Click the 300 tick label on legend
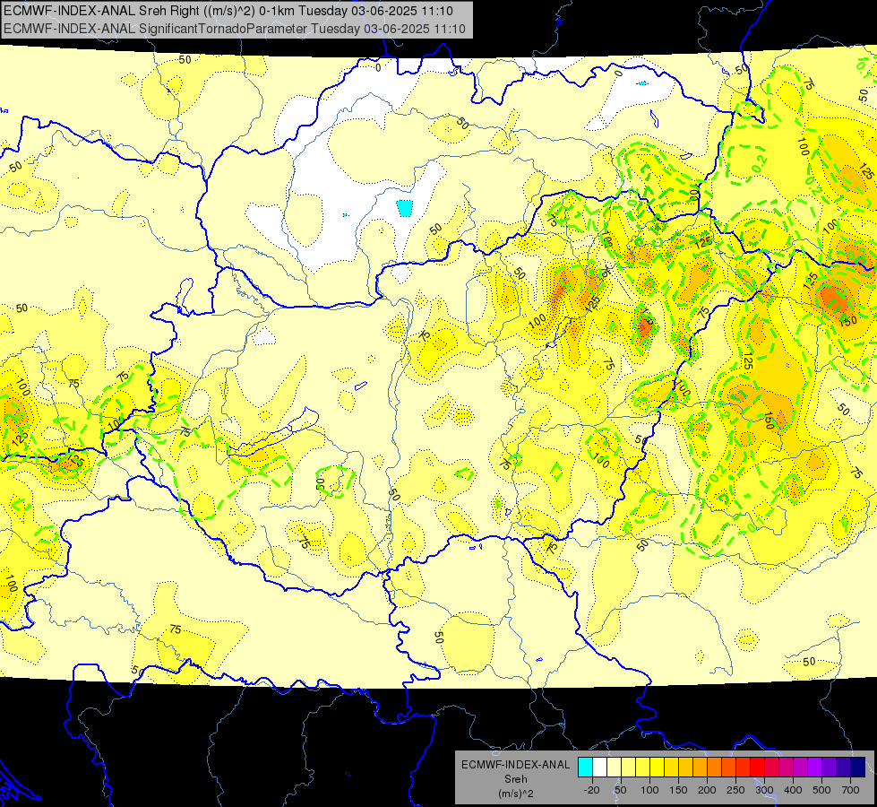 [764, 790]
